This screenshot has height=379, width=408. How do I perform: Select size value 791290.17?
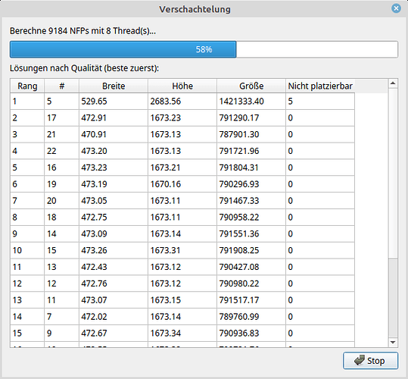tap(251, 117)
